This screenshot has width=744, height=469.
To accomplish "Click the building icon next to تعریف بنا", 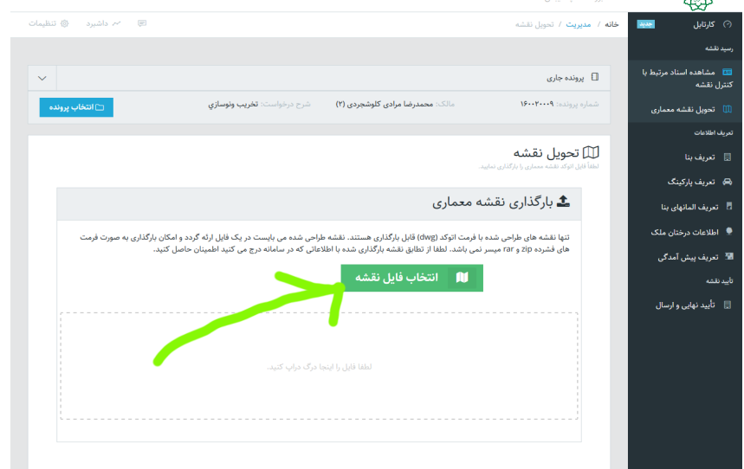I will (728, 157).
